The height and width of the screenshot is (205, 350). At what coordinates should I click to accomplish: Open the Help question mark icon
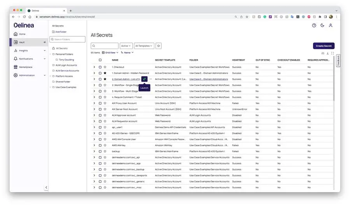click(314, 25)
